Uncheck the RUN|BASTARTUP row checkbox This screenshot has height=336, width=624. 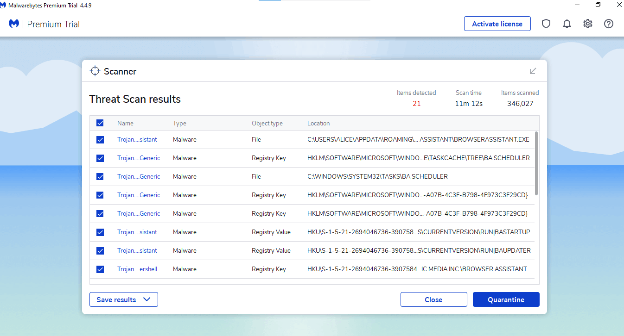pyautogui.click(x=100, y=232)
